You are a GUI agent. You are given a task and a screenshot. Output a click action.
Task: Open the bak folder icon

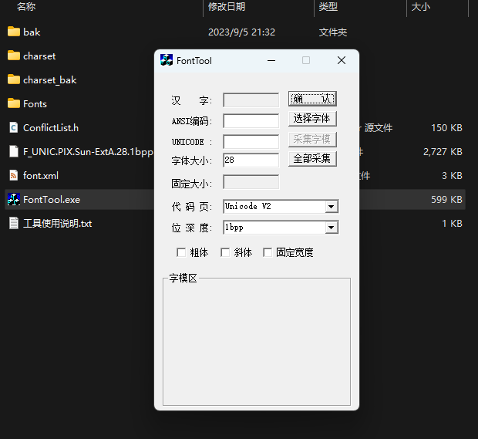coord(13,32)
